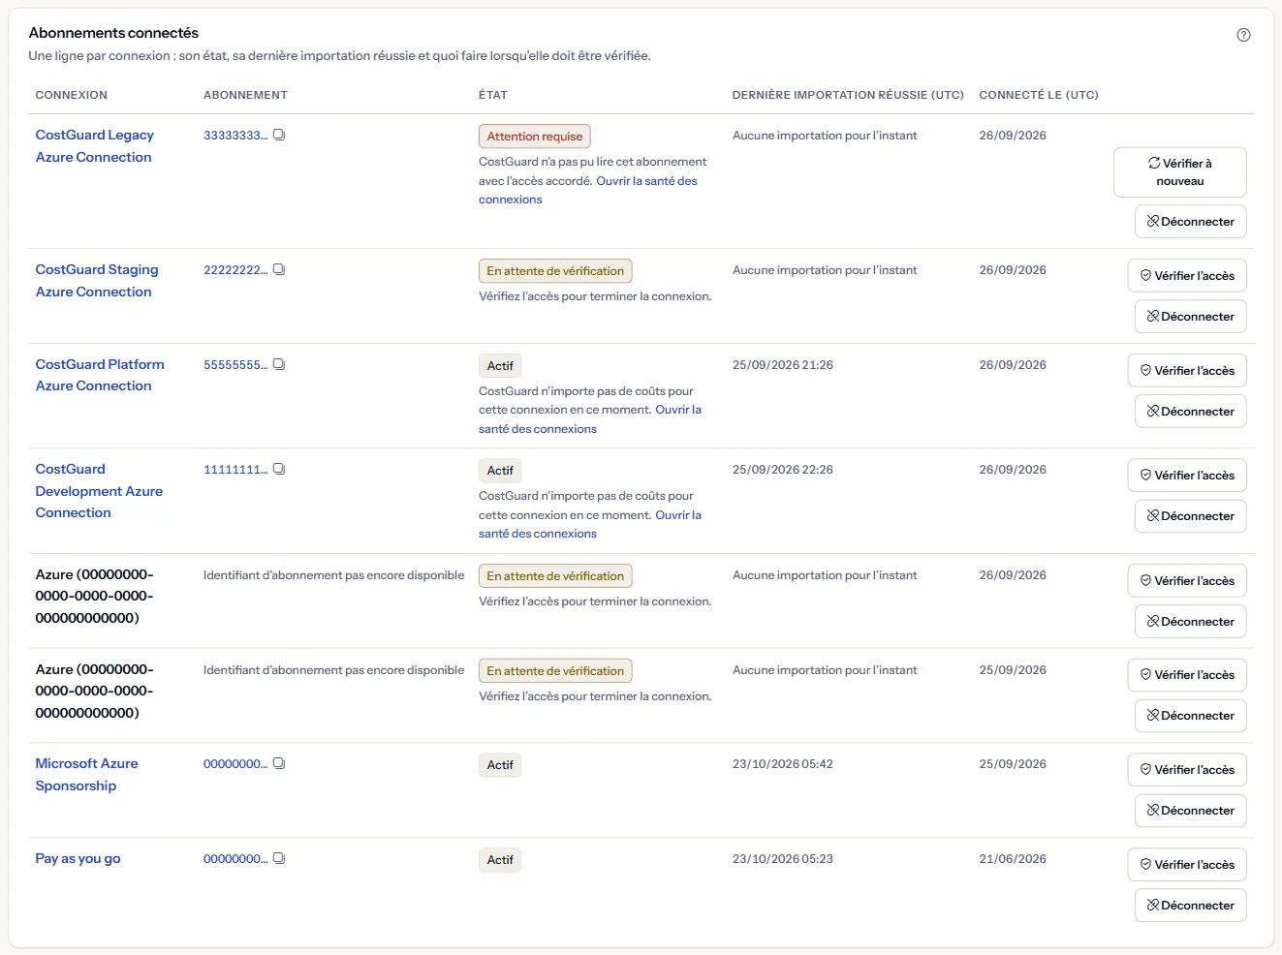Screen dimensions: 1282x955
Task: Verify access for Microsoft Azure Sponsorship
Action: coord(1187,770)
